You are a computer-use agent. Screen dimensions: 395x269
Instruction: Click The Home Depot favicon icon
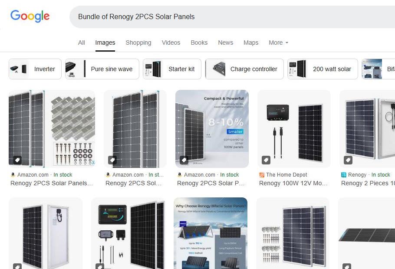[262, 175]
